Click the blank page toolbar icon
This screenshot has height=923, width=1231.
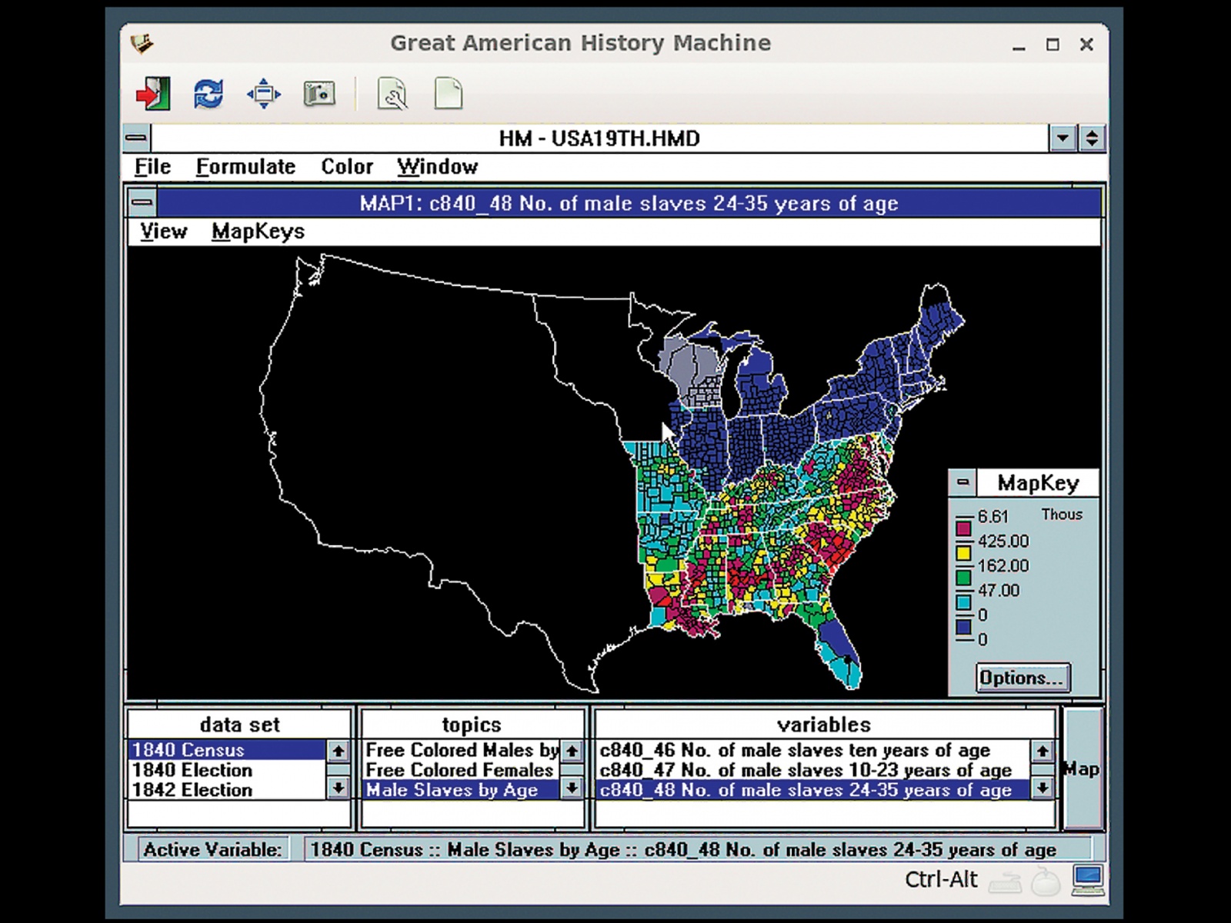[449, 94]
